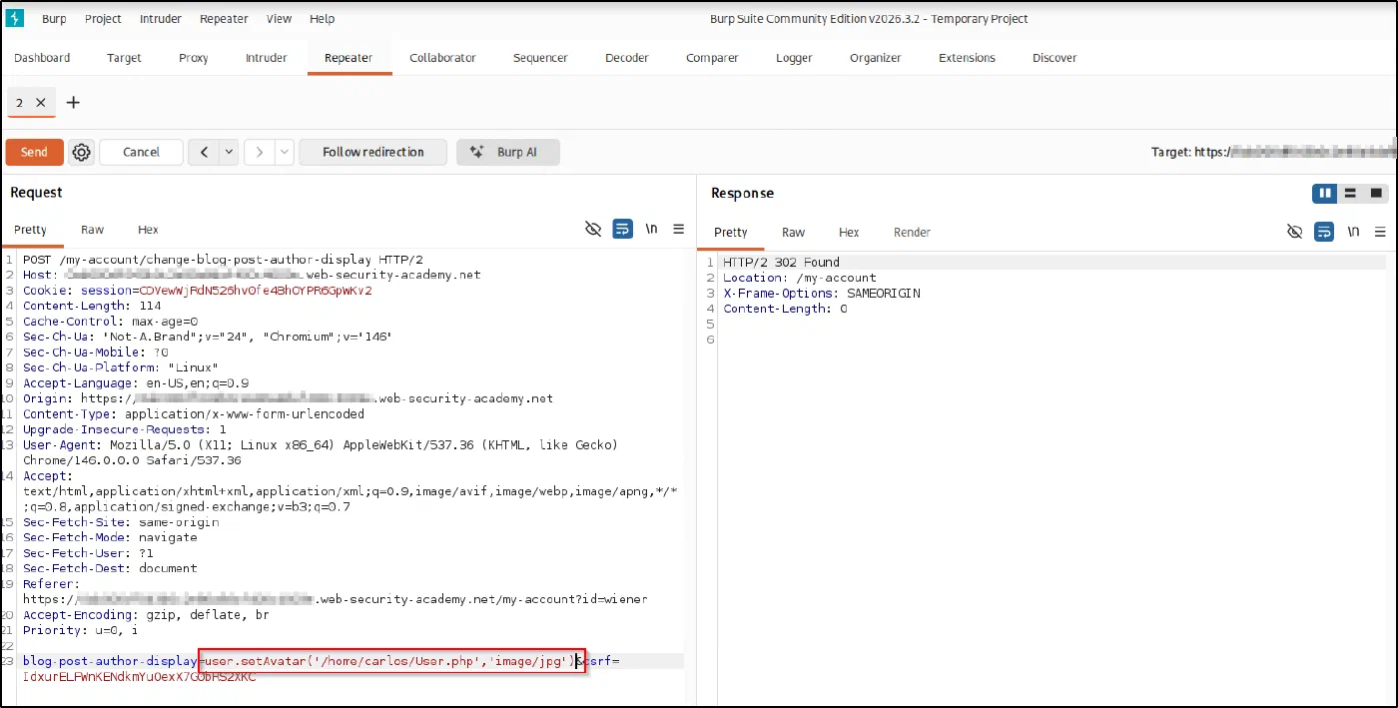The image size is (1398, 708).
Task: Open the history back dropdown arrow
Action: (x=230, y=152)
